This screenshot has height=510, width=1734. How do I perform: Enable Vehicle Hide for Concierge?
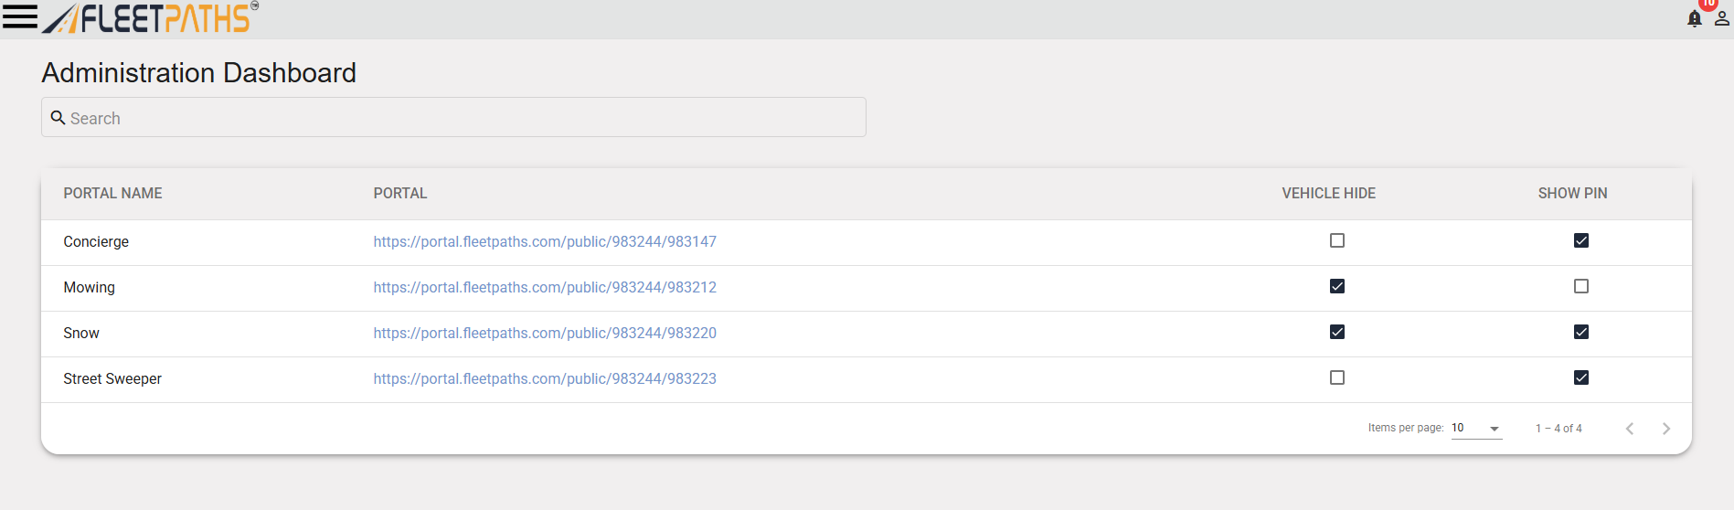pyautogui.click(x=1336, y=240)
